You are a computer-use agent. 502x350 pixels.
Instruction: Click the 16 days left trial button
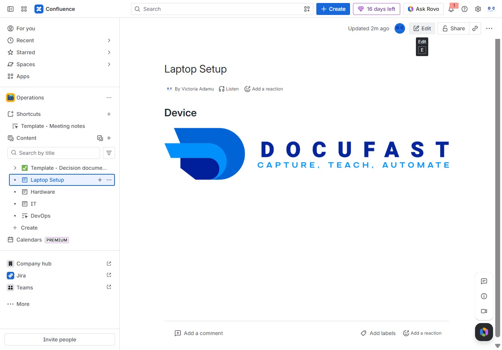tap(377, 9)
